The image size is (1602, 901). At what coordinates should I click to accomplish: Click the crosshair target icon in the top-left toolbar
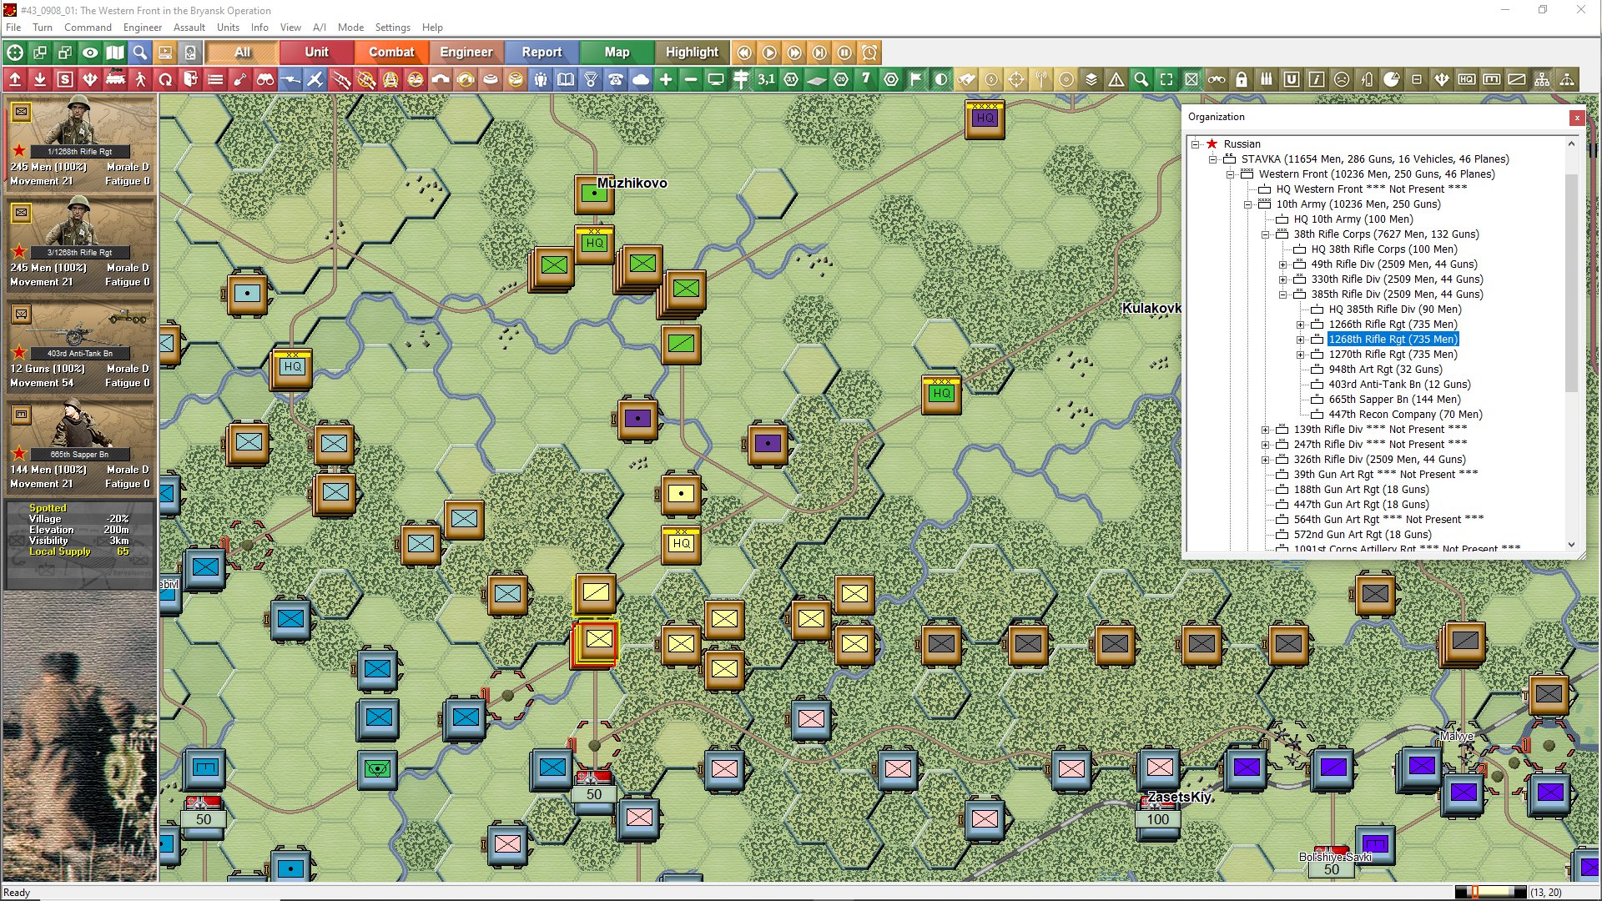pyautogui.click(x=15, y=53)
